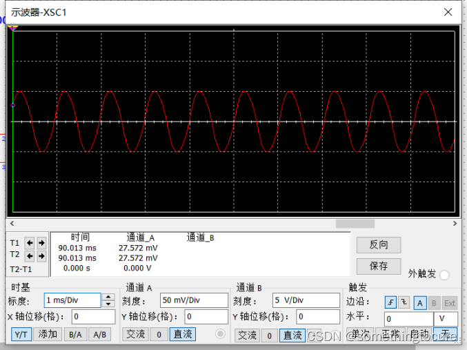Select falling edge trigger icon
Viewport: 467px width, 350px height.
pos(404,302)
